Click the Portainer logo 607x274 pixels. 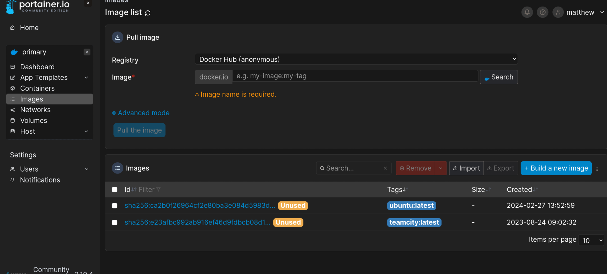(x=38, y=7)
